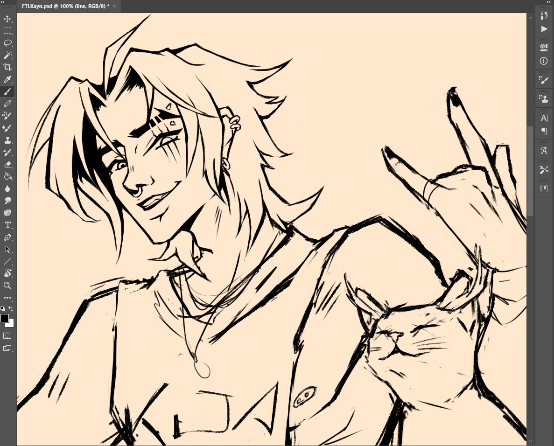Open the cube-icon panel in the right dock
This screenshot has height=446, width=554.
(x=544, y=47)
